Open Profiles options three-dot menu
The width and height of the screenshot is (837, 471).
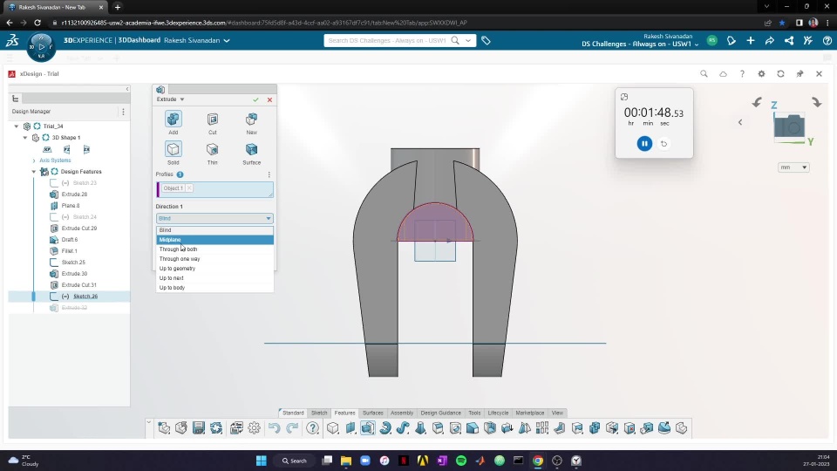pyautogui.click(x=269, y=174)
